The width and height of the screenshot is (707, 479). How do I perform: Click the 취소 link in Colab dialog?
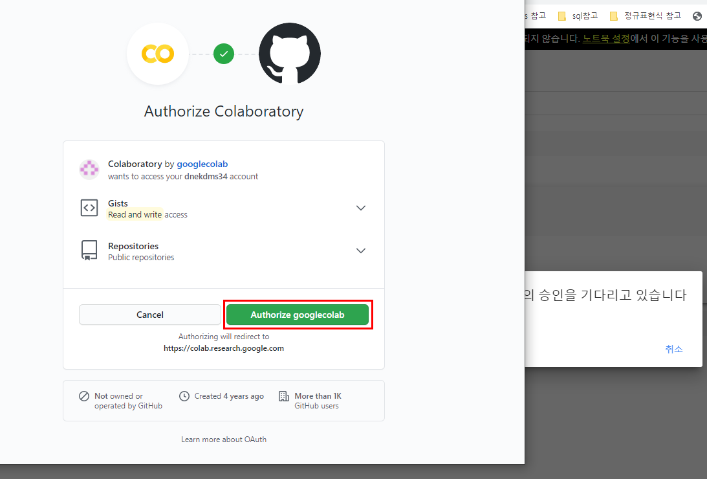click(673, 349)
